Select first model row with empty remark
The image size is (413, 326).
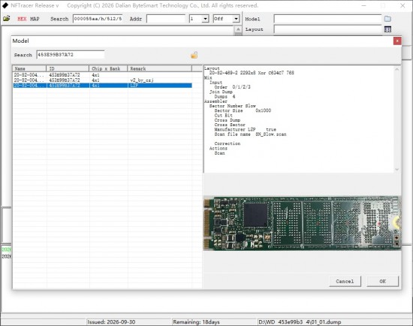click(102, 75)
